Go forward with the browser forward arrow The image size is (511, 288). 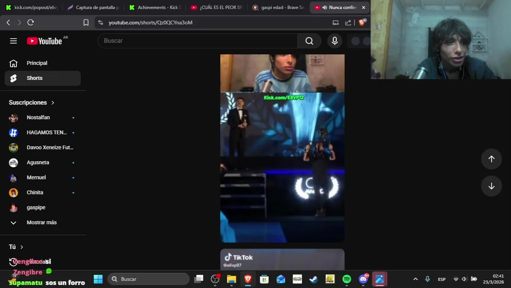point(19,22)
